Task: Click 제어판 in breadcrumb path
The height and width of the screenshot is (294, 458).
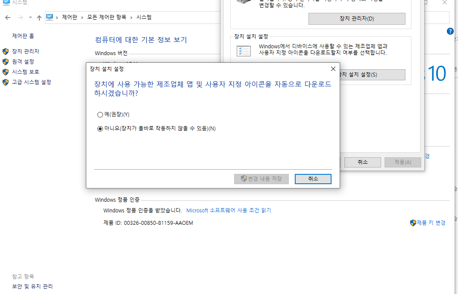Action: pyautogui.click(x=70, y=18)
